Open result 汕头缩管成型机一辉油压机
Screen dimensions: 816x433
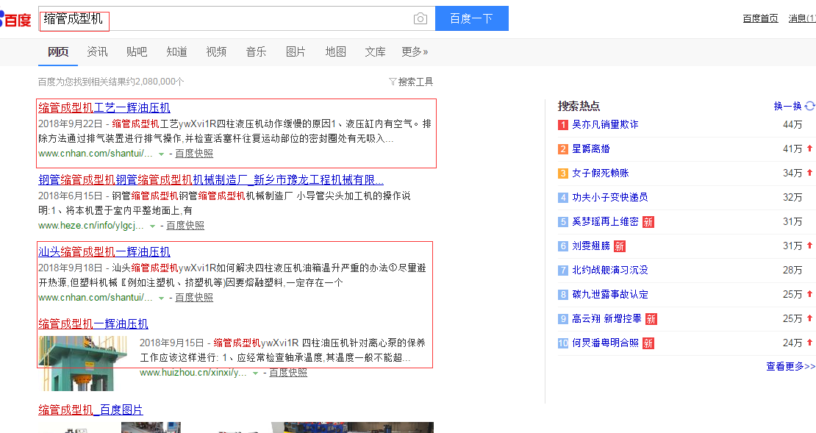click(x=104, y=251)
